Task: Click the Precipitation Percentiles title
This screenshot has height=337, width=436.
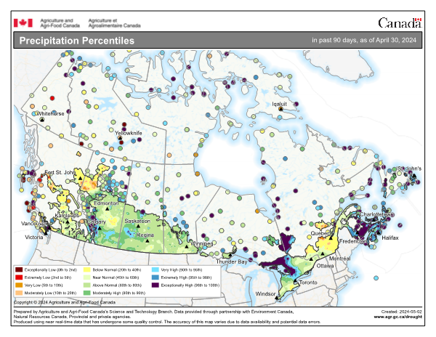Action: 76,41
